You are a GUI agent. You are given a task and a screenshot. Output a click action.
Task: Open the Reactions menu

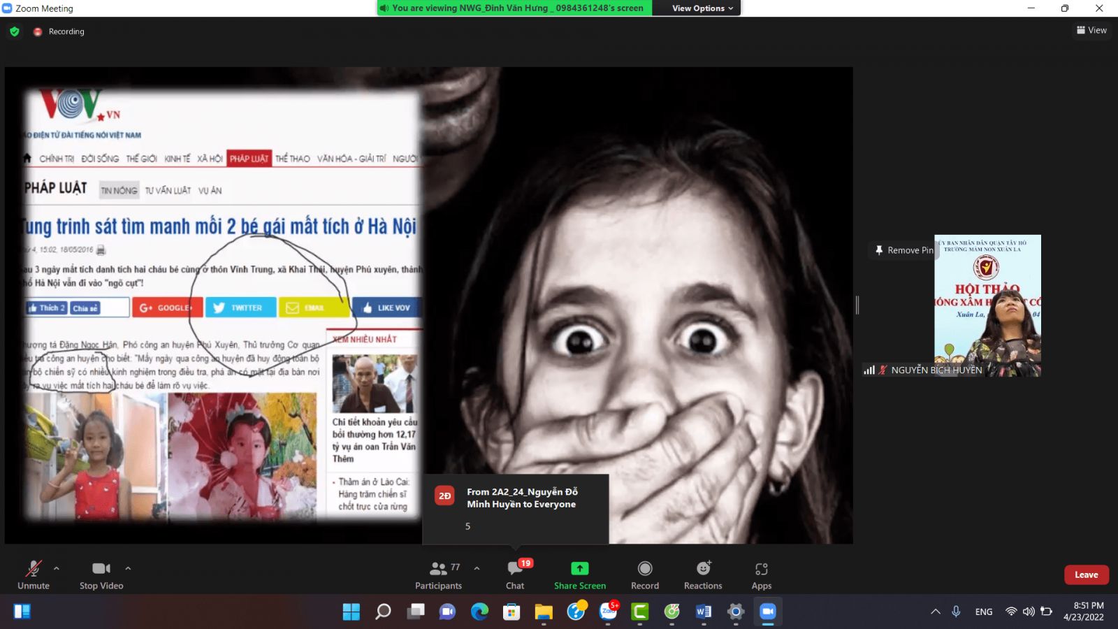click(x=703, y=575)
